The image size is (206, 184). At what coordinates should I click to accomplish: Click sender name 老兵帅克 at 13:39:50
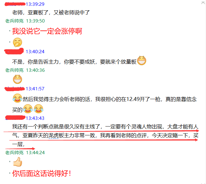click(x=14, y=21)
